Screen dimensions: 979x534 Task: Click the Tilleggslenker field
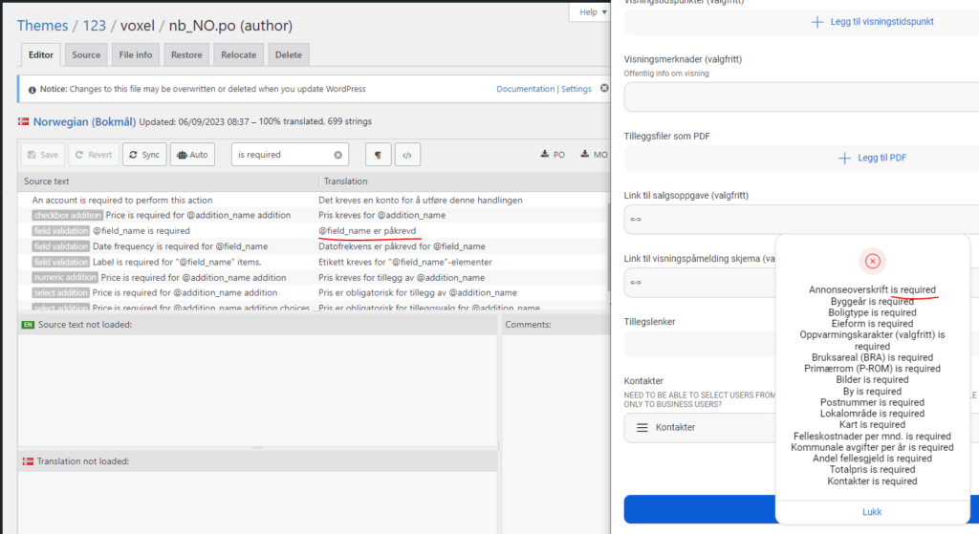pyautogui.click(x=700, y=344)
